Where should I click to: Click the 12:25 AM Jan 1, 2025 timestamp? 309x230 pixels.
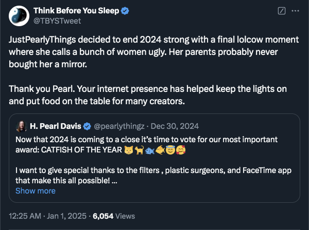point(47,216)
